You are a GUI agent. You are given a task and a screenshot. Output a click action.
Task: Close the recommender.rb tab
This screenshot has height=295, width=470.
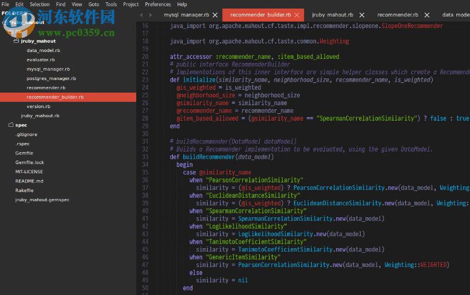point(427,15)
